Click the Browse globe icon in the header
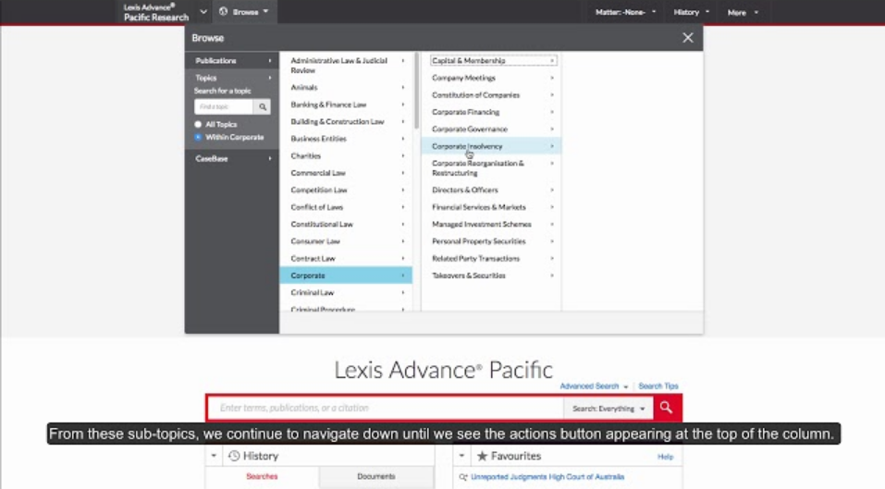 pyautogui.click(x=224, y=11)
